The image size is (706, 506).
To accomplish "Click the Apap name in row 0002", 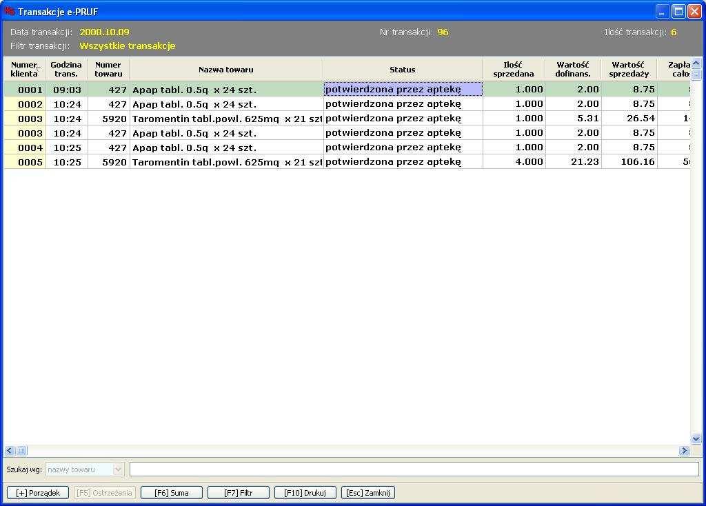I will pos(226,104).
